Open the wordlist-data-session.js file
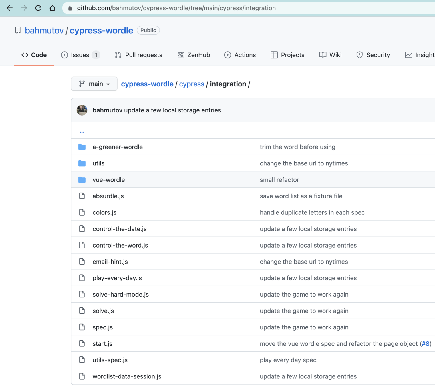Image resolution: width=435 pixels, height=385 pixels. (x=127, y=376)
